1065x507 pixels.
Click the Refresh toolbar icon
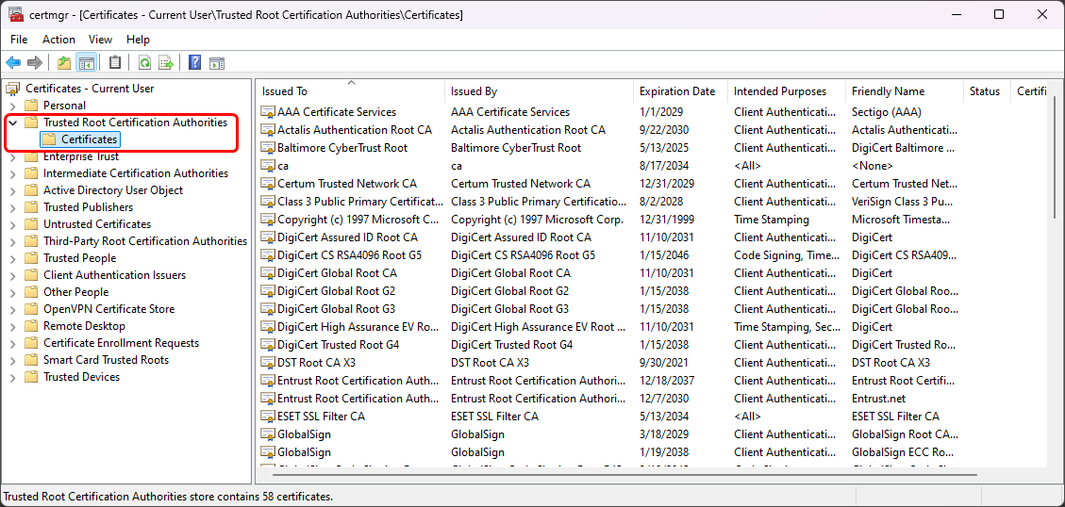tap(144, 63)
